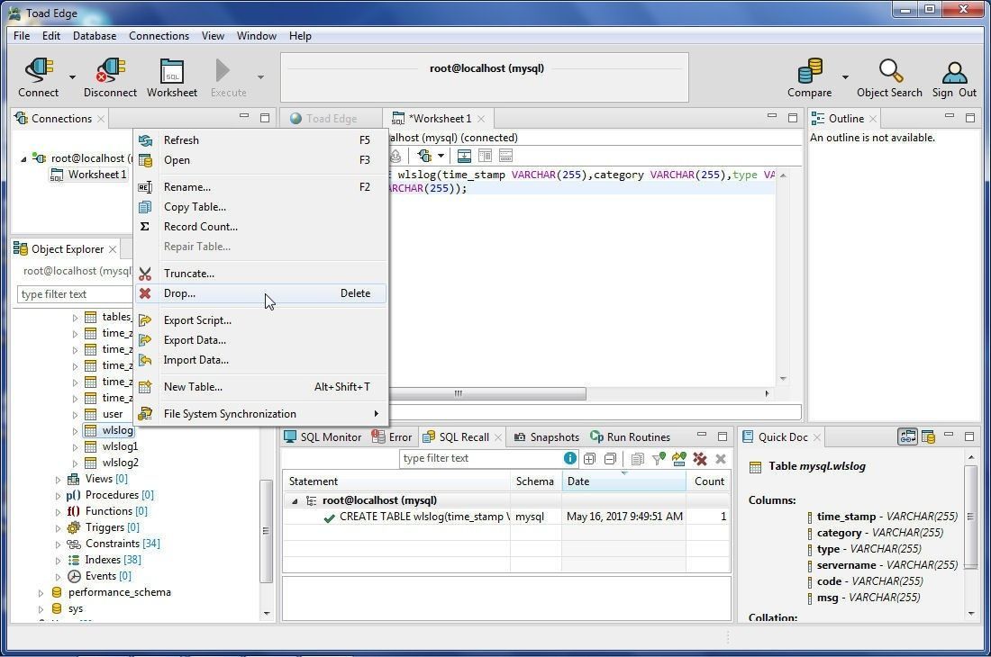Select the wlslog1 table in Object Explorer
The width and height of the screenshot is (991, 657).
pos(120,446)
